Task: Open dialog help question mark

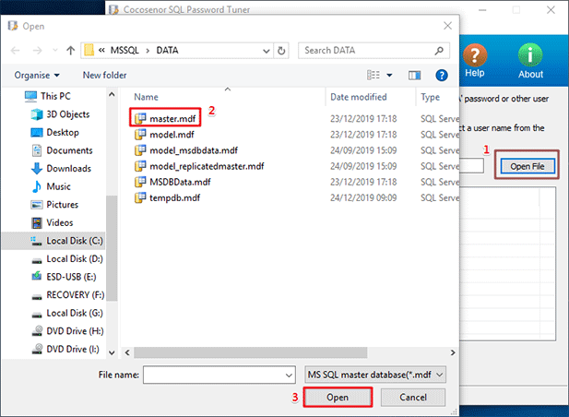Action: coord(441,75)
